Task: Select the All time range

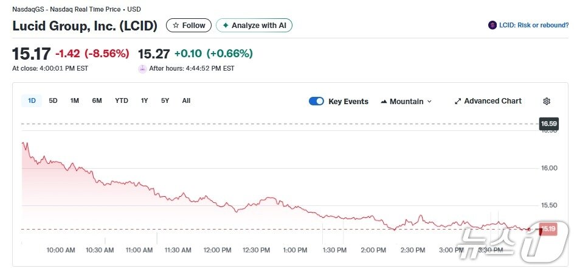Action: (186, 100)
